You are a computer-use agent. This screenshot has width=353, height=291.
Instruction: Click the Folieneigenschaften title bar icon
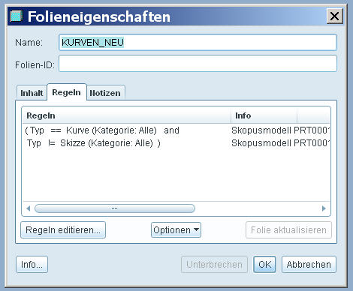pos(17,16)
